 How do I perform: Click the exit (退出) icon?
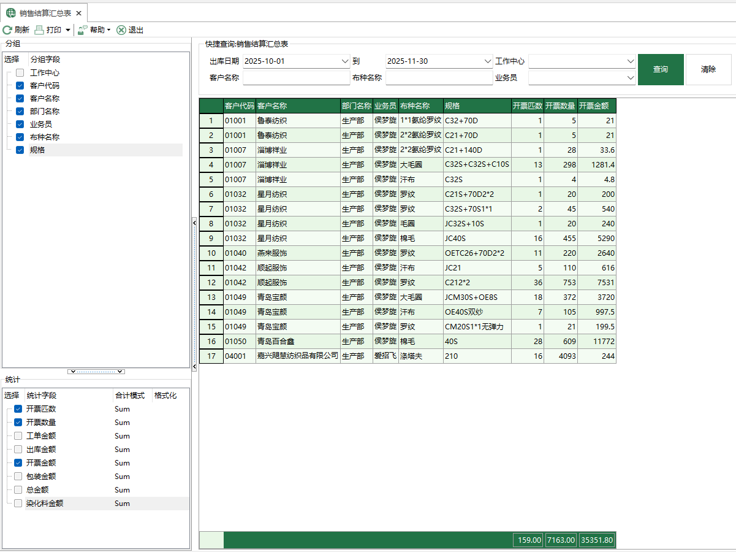click(121, 30)
